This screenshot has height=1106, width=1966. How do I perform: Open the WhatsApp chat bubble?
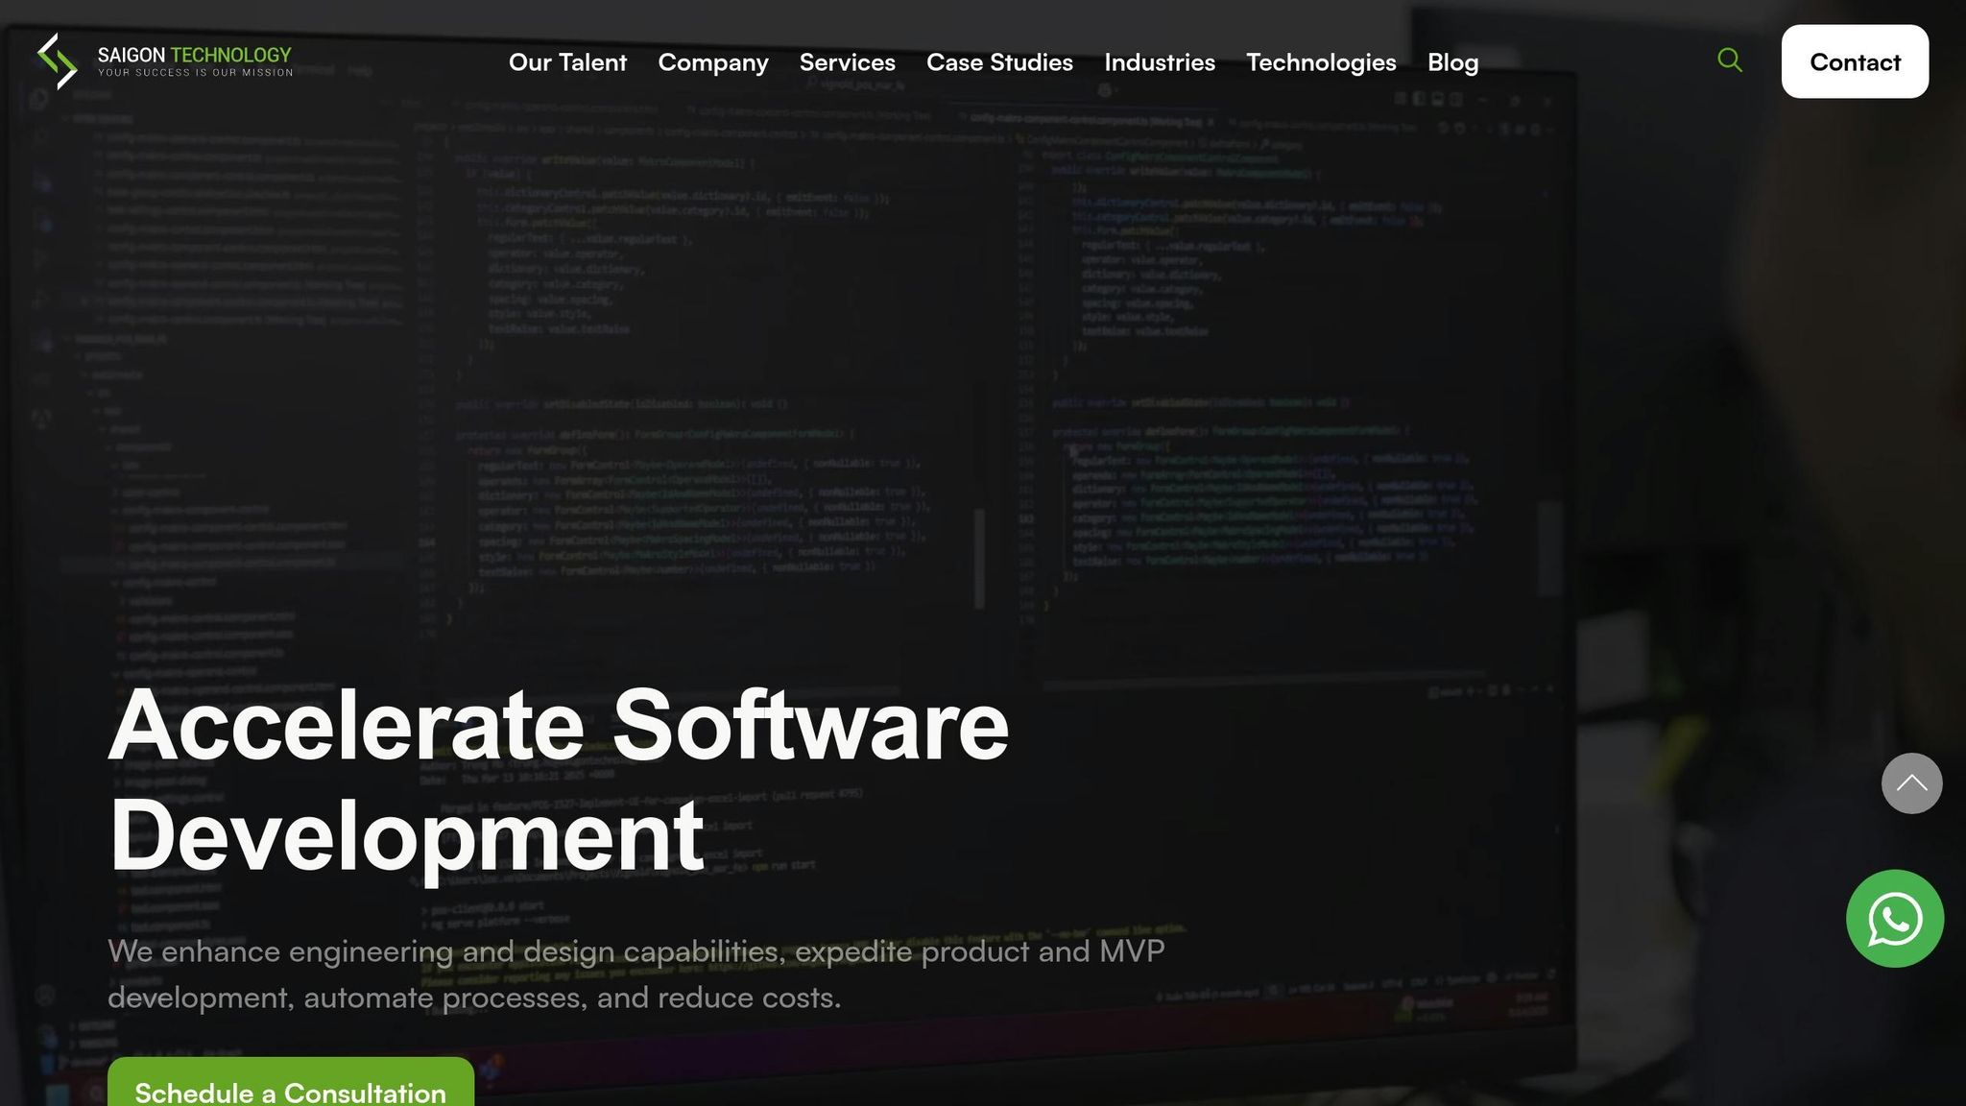click(x=1894, y=919)
